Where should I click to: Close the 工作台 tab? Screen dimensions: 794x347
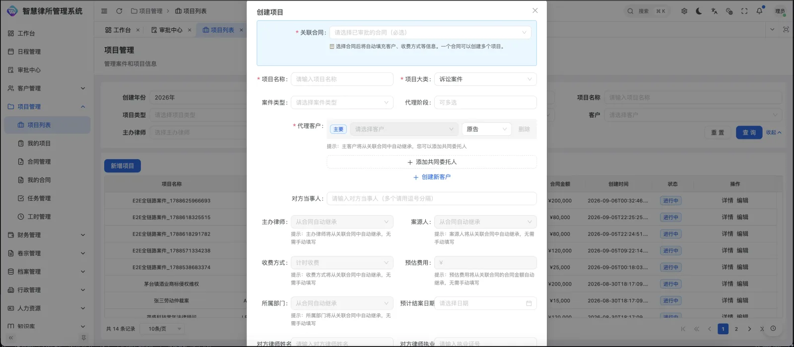point(138,30)
